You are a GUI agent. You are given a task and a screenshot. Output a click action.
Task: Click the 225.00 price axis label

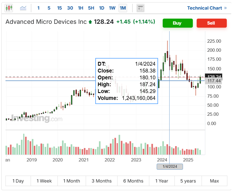(x=214, y=41)
